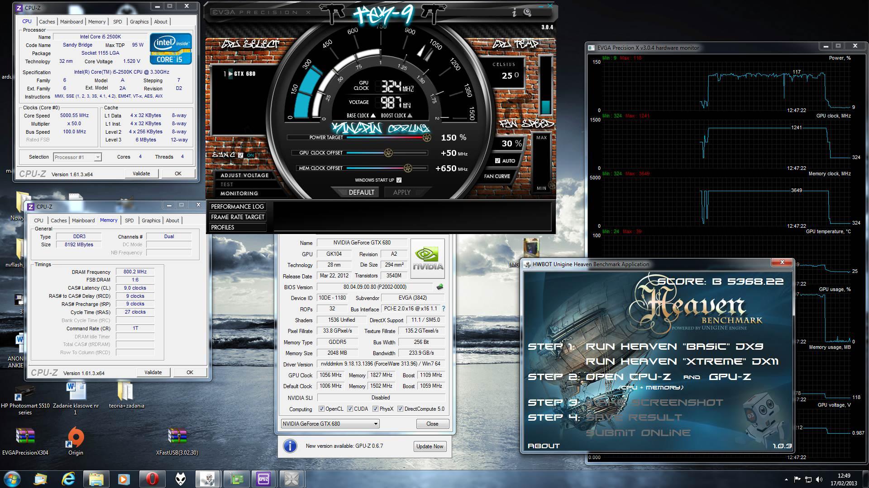The image size is (869, 488).
Task: Click the info icon in EVGA Precision X
Action: (x=514, y=13)
